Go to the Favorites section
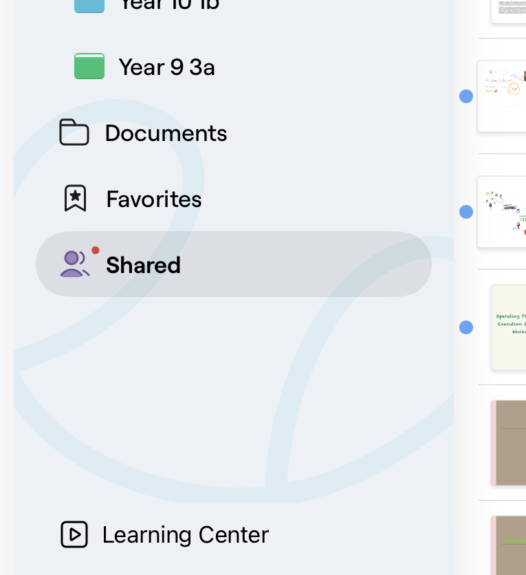The height and width of the screenshot is (575, 526). click(154, 199)
